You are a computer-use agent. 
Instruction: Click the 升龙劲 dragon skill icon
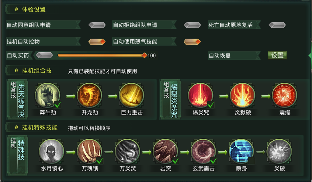tap(89, 96)
